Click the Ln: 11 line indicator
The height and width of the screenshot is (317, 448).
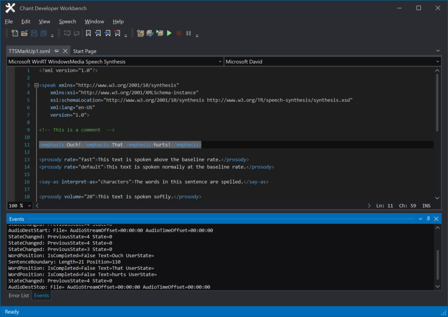tap(385, 206)
